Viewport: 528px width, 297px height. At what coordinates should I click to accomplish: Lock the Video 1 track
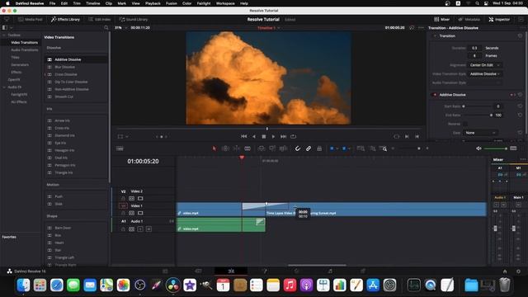(123, 213)
